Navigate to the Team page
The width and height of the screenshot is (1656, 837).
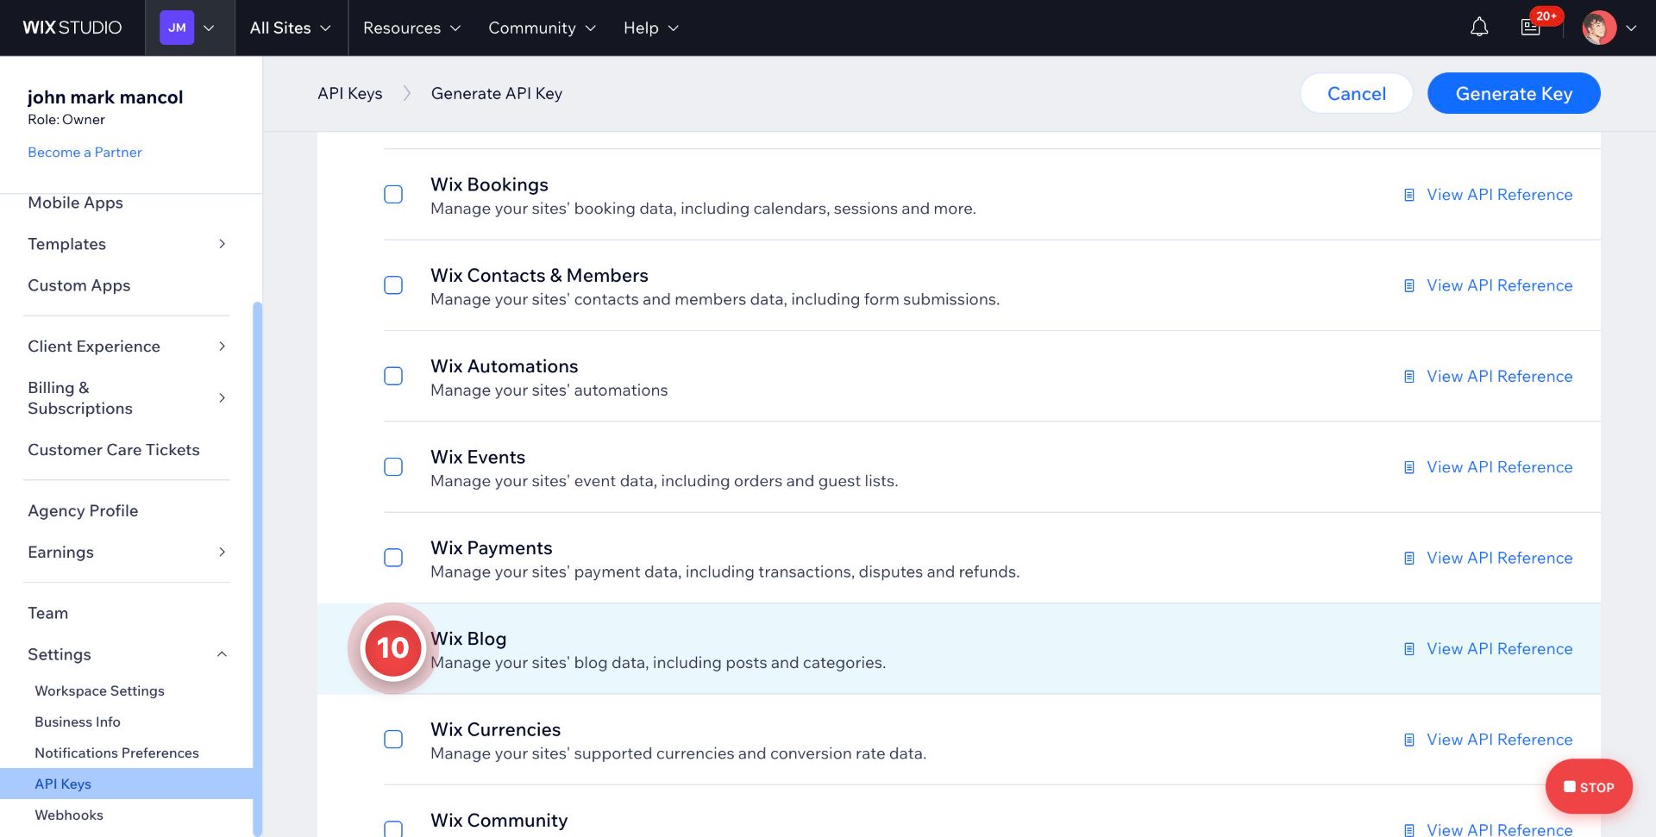(x=47, y=613)
